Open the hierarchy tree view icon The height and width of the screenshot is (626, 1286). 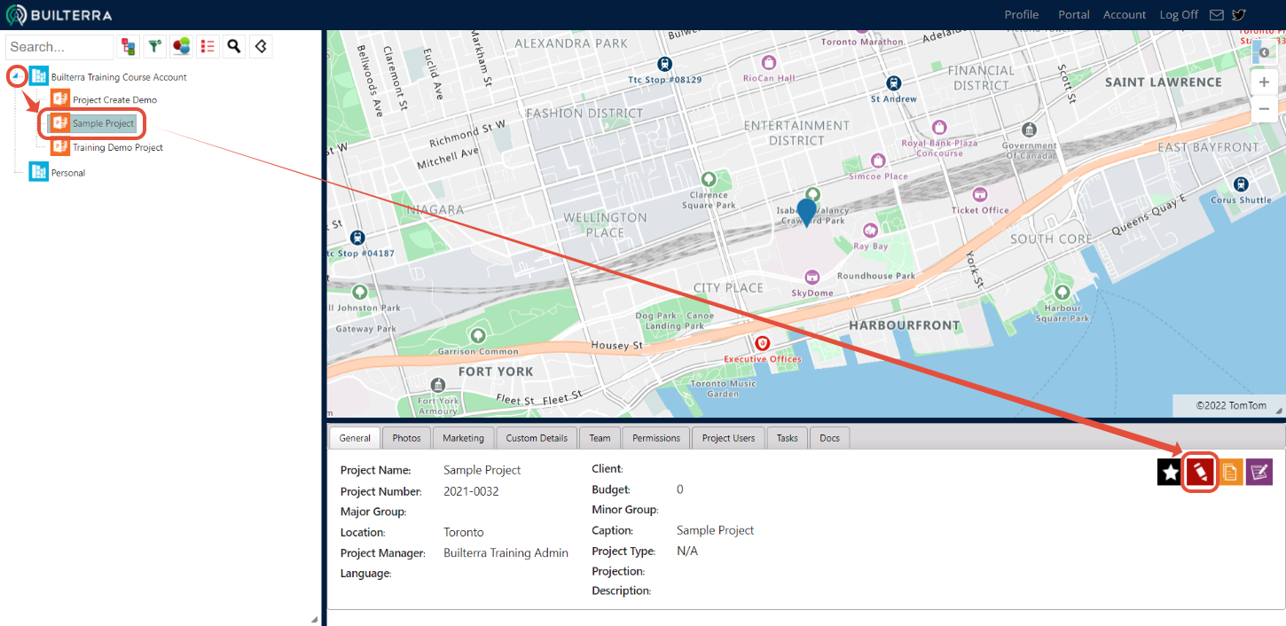pos(129,46)
